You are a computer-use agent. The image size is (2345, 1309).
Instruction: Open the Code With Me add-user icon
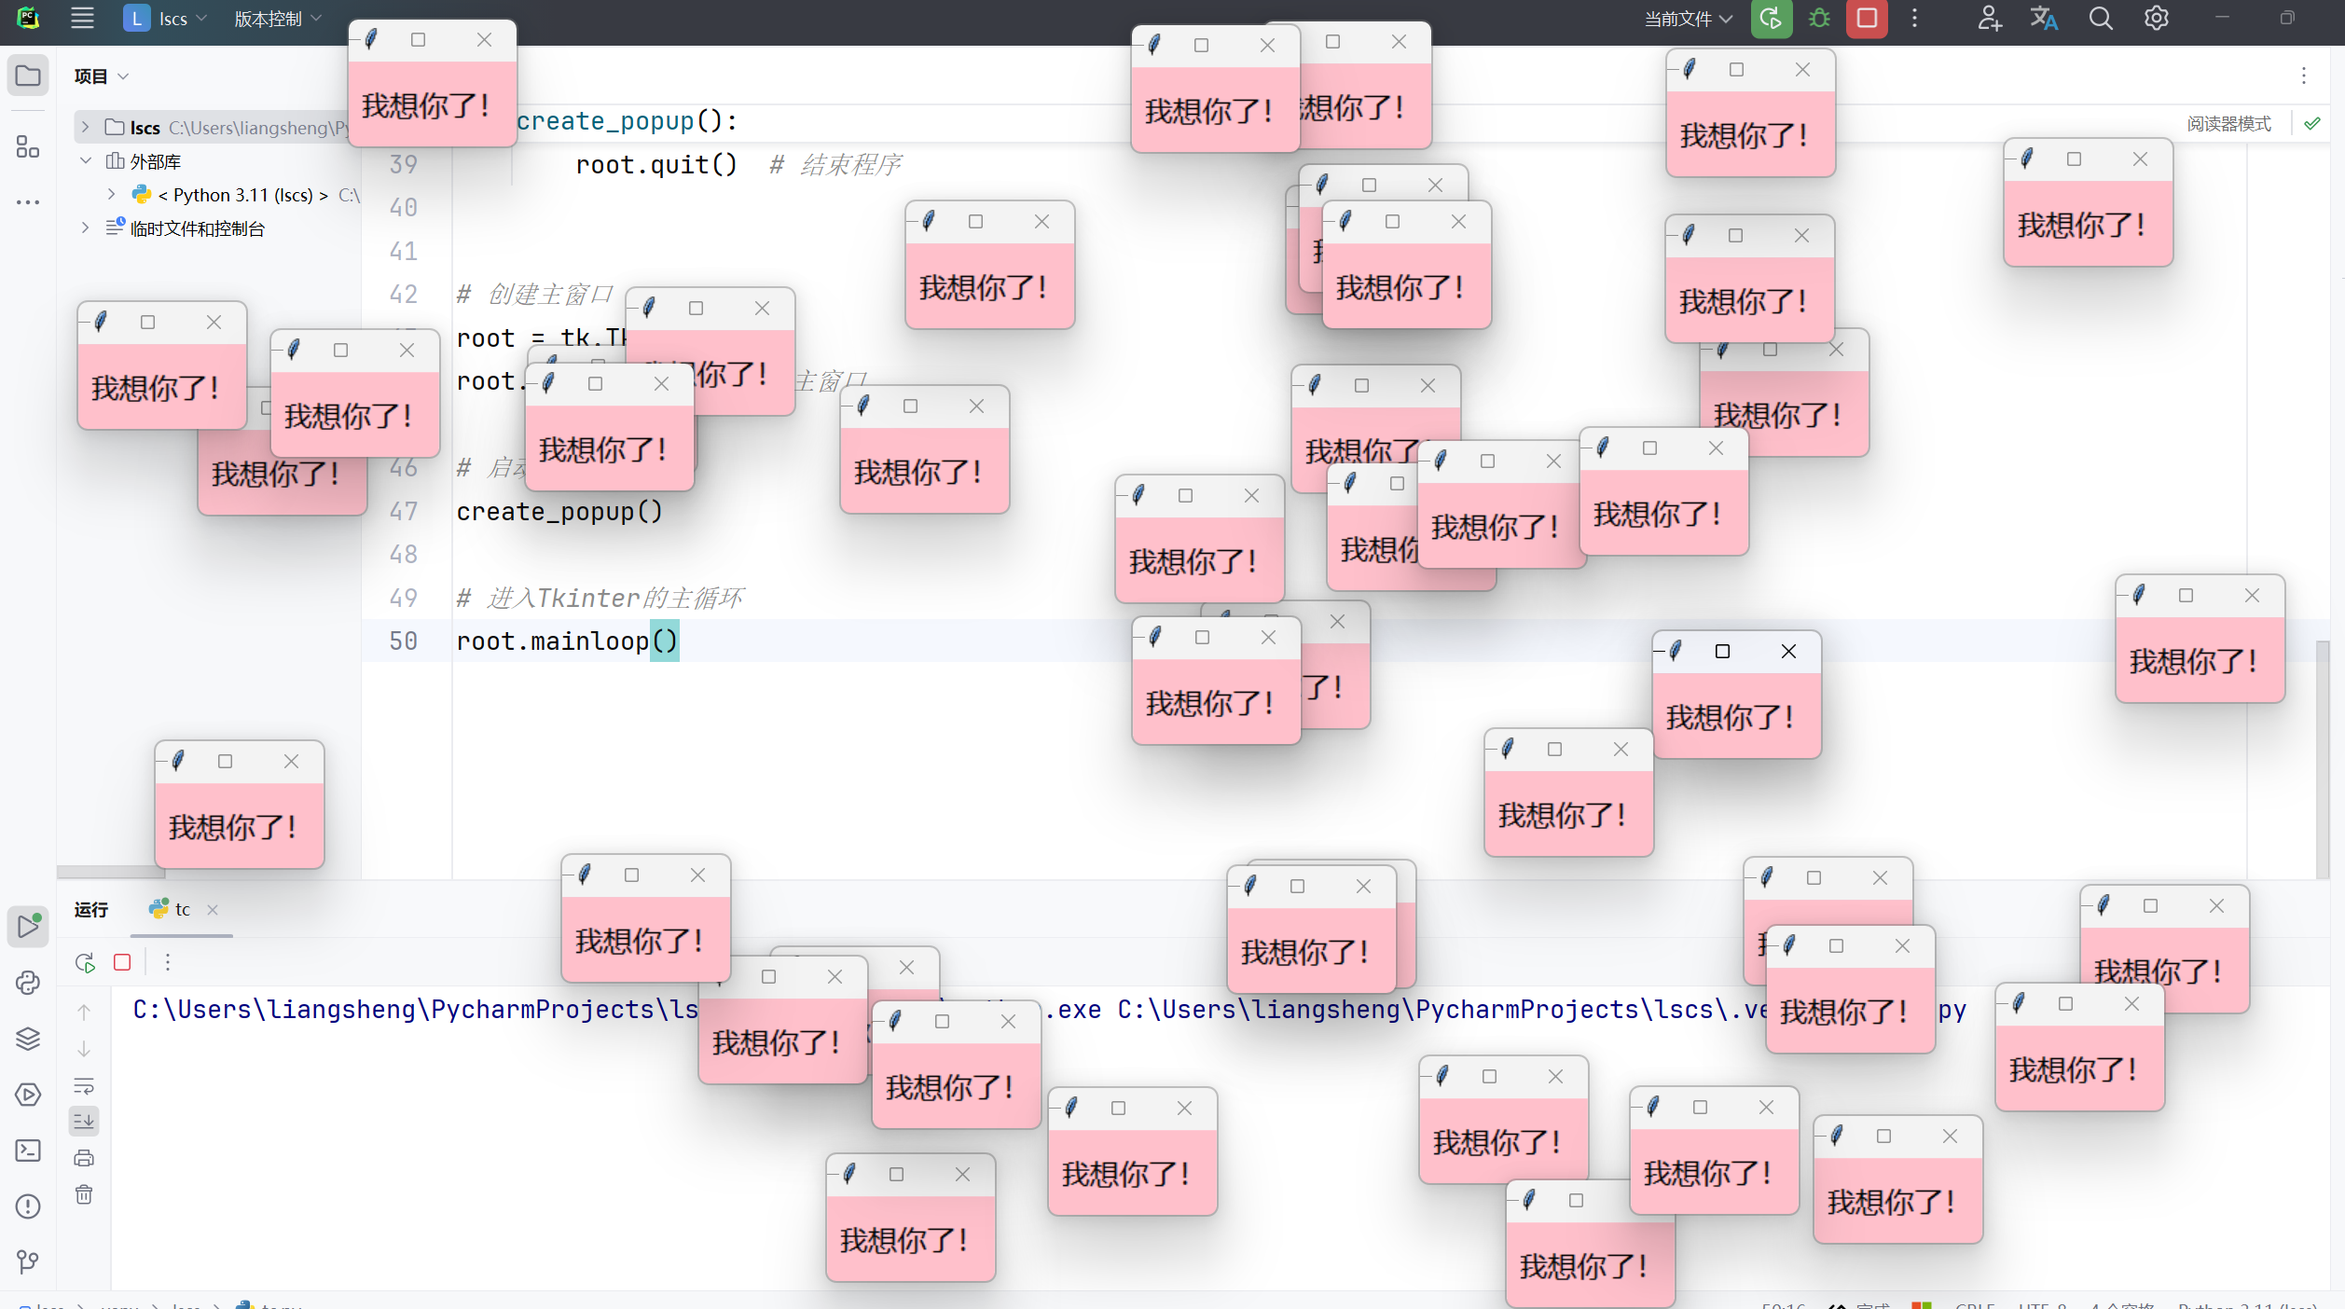[1990, 19]
